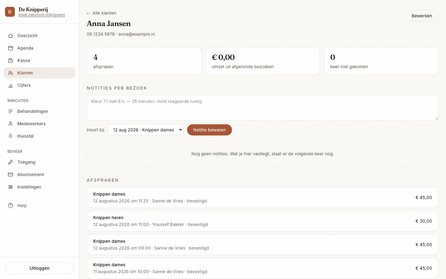Click the '€ 0,00' omzet stat card

[263, 61]
